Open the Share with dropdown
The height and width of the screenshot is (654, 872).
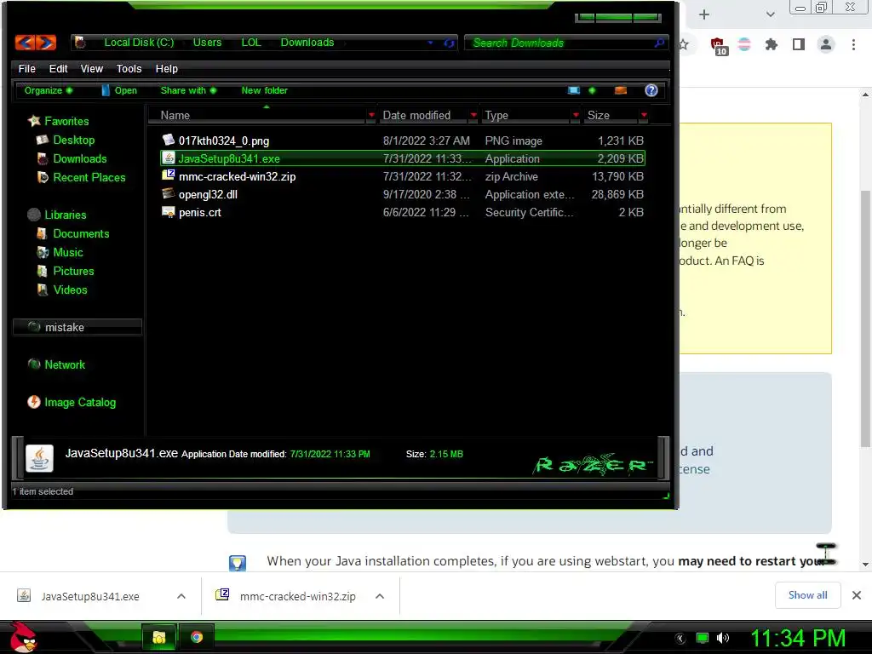pos(188,90)
